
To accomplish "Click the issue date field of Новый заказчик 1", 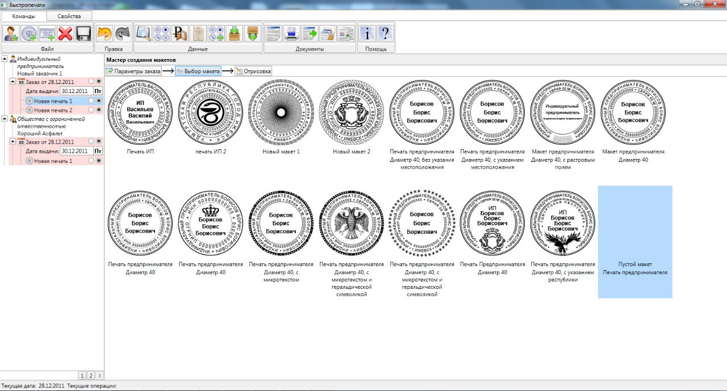I will coord(77,91).
